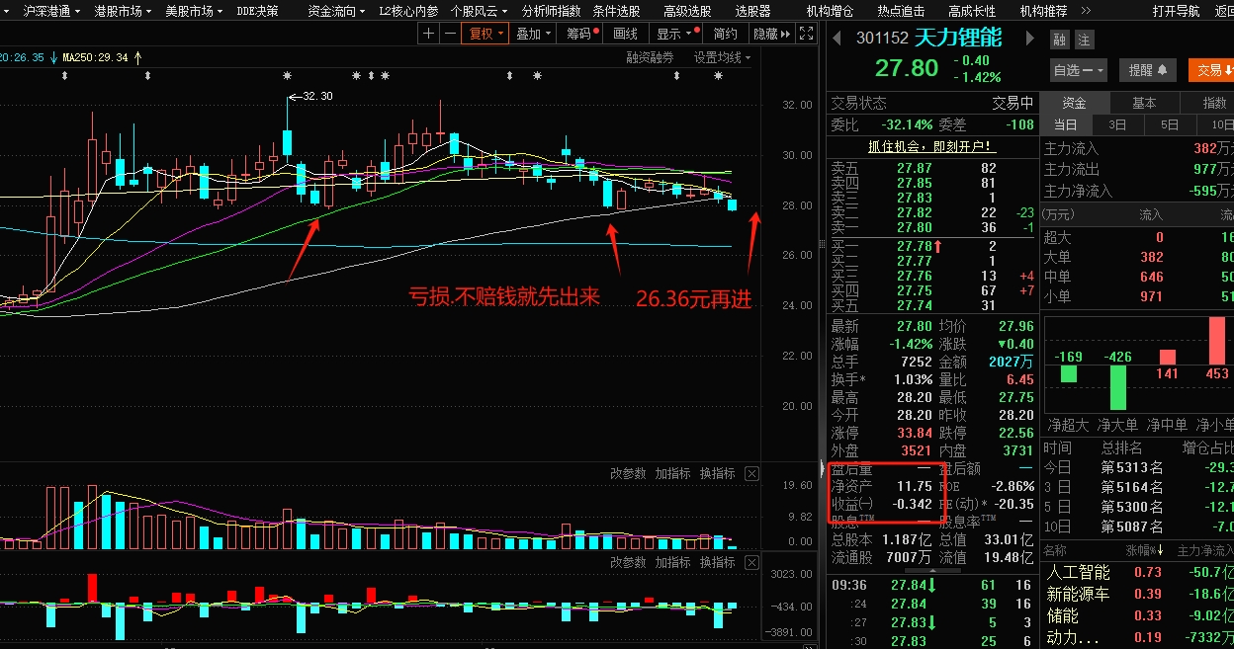Toggle 简约 simplified view
1234x649 pixels.
click(725, 34)
